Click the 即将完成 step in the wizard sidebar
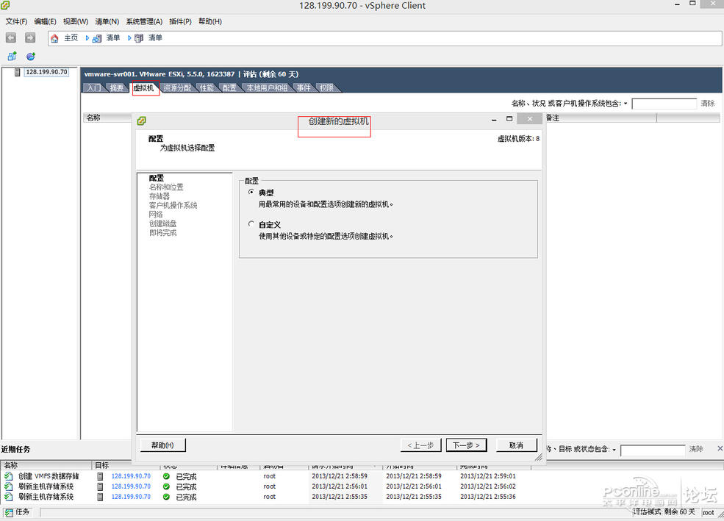 [x=162, y=233]
